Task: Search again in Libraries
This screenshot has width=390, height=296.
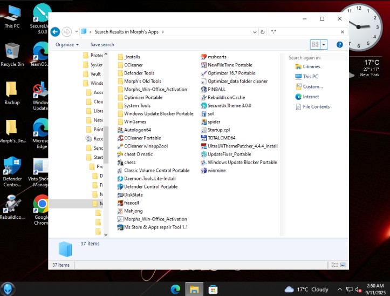Action: tap(307, 66)
